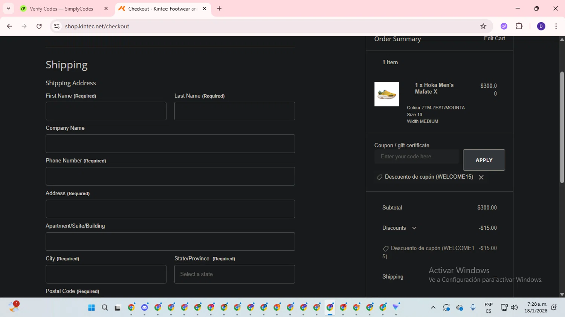Go back to the previous page
This screenshot has width=565, height=317.
tap(9, 26)
